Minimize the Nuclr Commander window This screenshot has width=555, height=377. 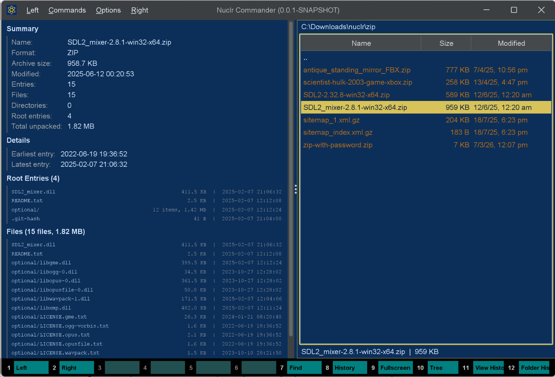pyautogui.click(x=486, y=10)
